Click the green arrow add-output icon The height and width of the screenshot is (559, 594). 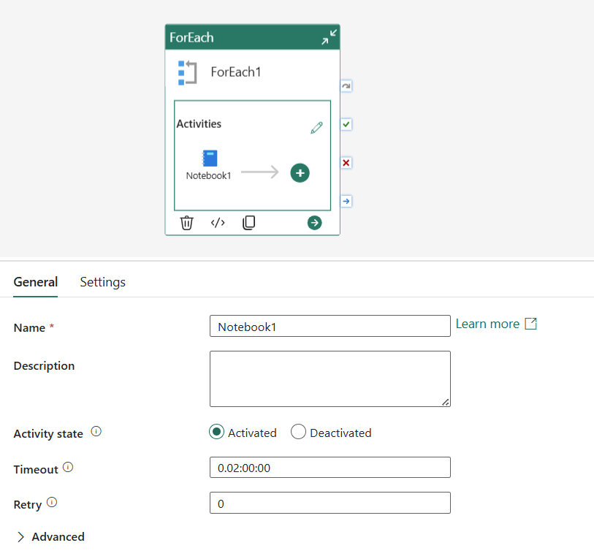point(314,223)
